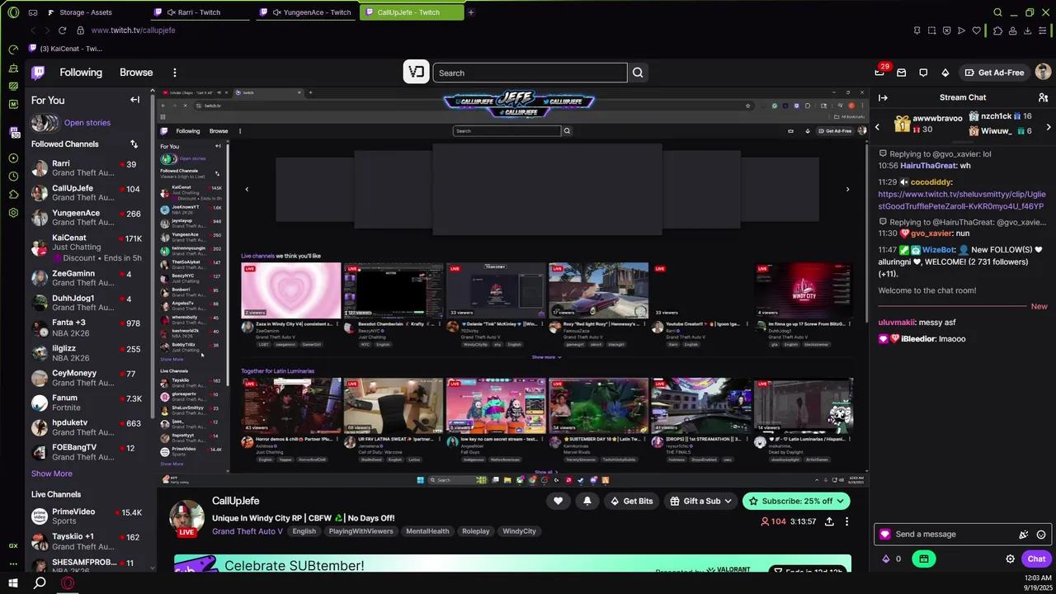Open the emote picker in chat

1041,535
